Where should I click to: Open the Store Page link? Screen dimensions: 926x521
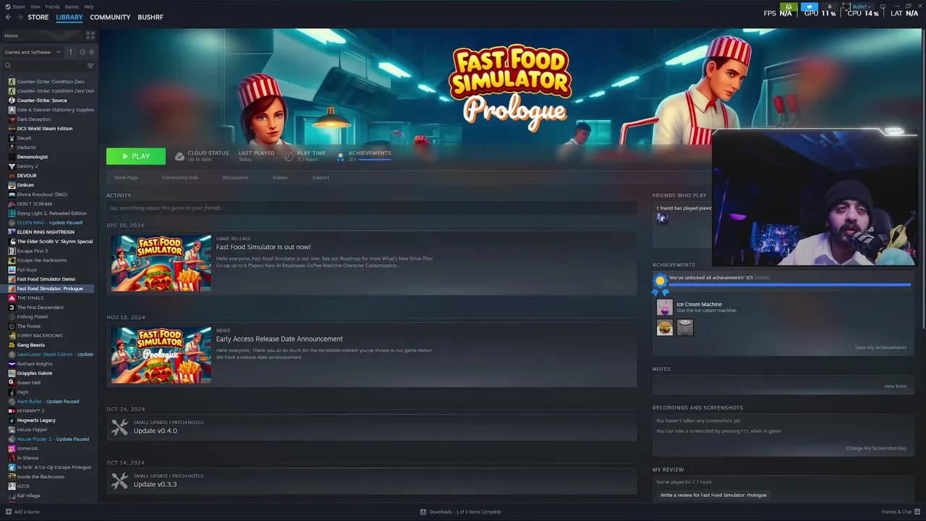coord(126,177)
